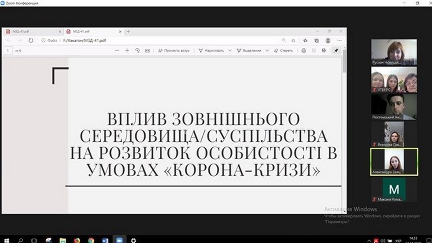The width and height of the screenshot is (432, 243).
Task: Click the zoom in plus icon in PDF toolbar
Action: (127, 51)
